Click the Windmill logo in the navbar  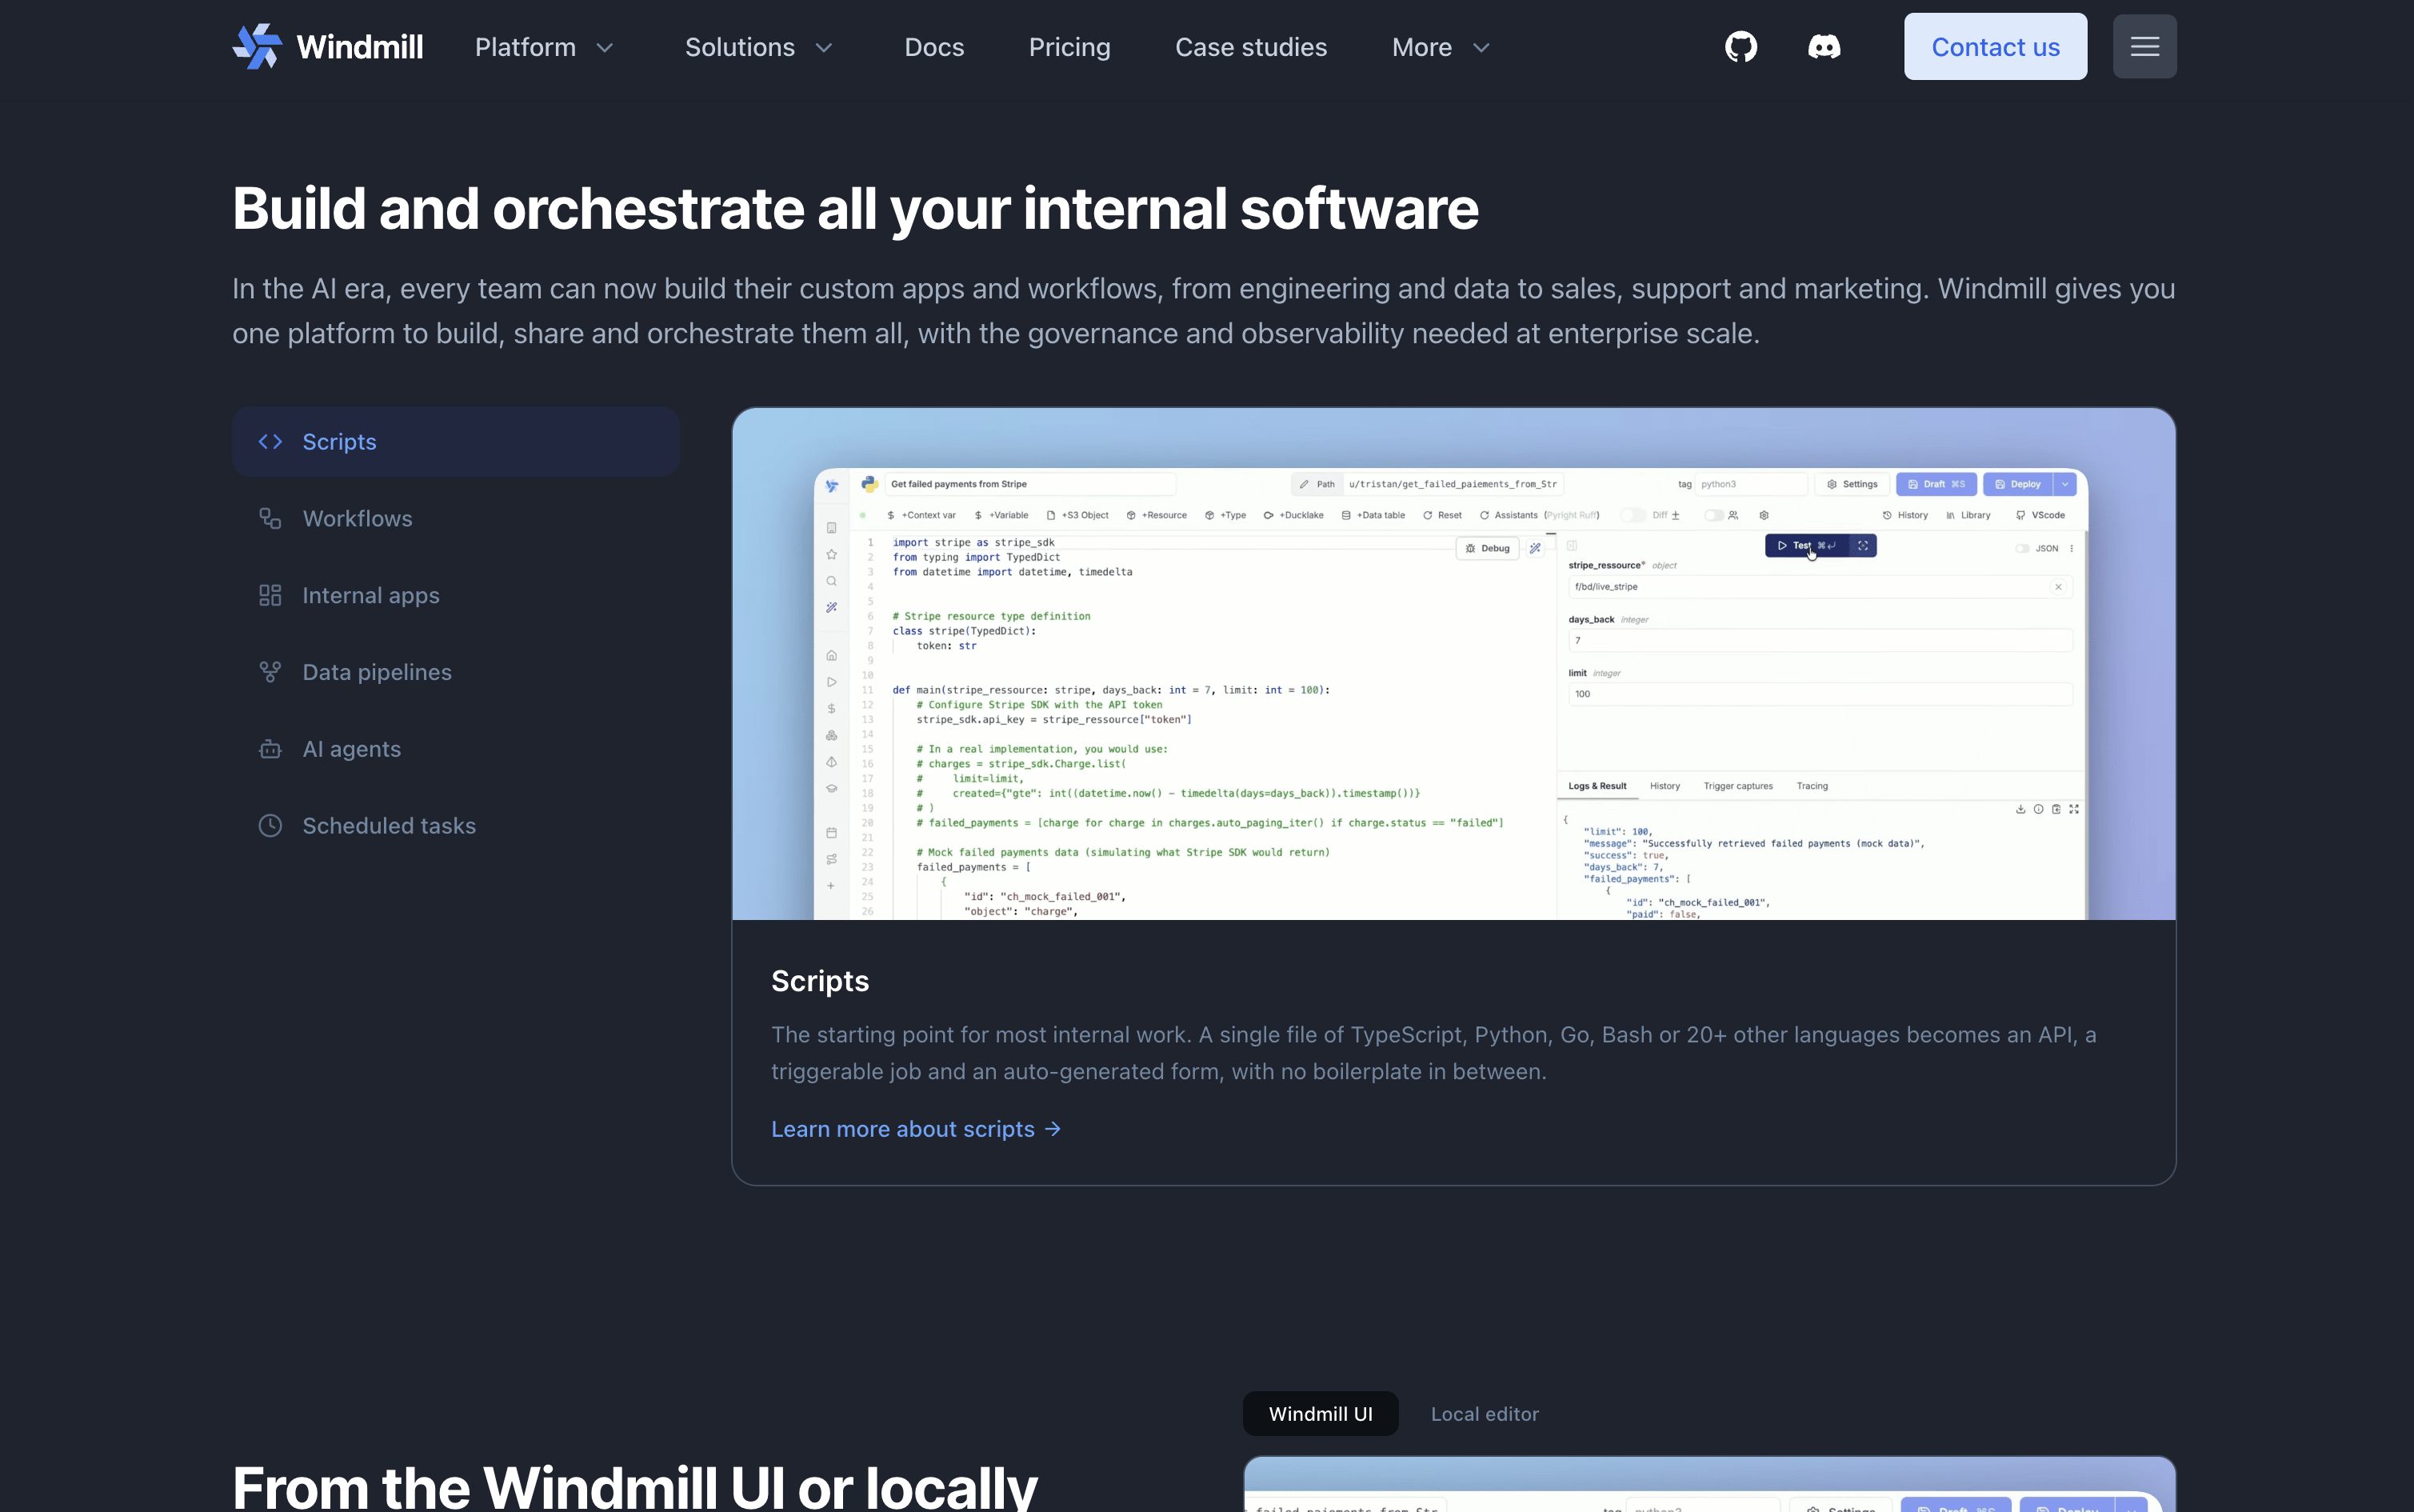(328, 47)
